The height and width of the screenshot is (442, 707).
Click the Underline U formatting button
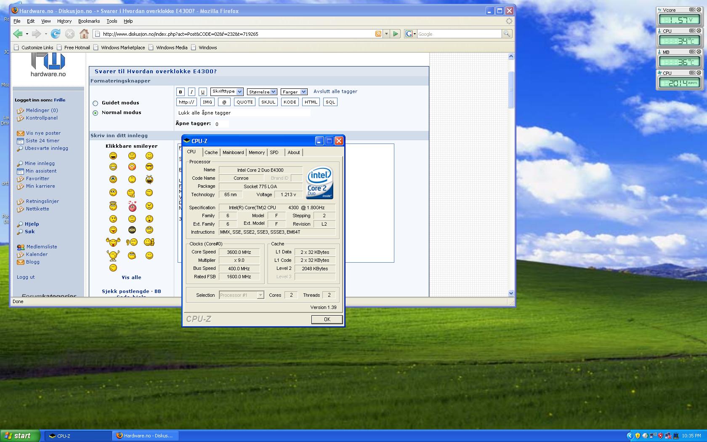tap(203, 92)
